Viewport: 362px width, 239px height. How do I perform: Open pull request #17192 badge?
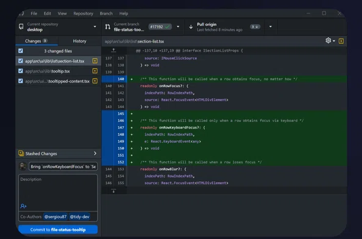(x=160, y=27)
